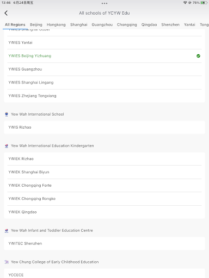Switch to the Beijing tab
The width and height of the screenshot is (209, 278).
click(x=36, y=24)
